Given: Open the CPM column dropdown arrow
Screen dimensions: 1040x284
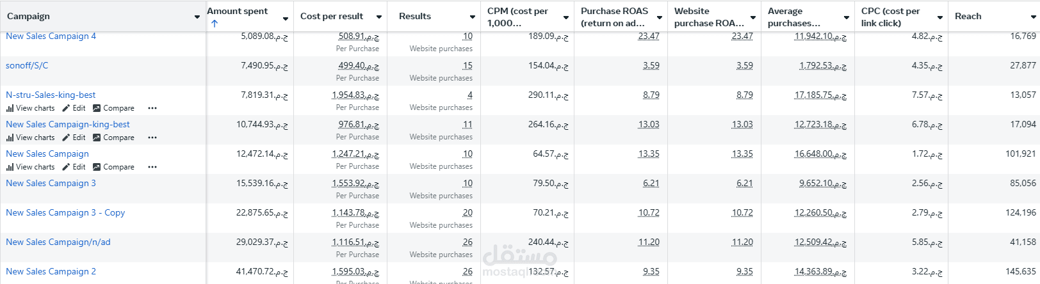Looking at the screenshot, I should coord(566,17).
